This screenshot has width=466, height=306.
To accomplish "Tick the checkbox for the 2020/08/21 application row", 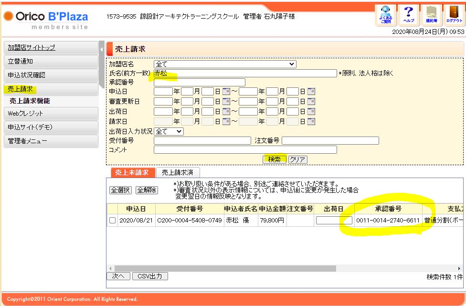I will 112,221.
